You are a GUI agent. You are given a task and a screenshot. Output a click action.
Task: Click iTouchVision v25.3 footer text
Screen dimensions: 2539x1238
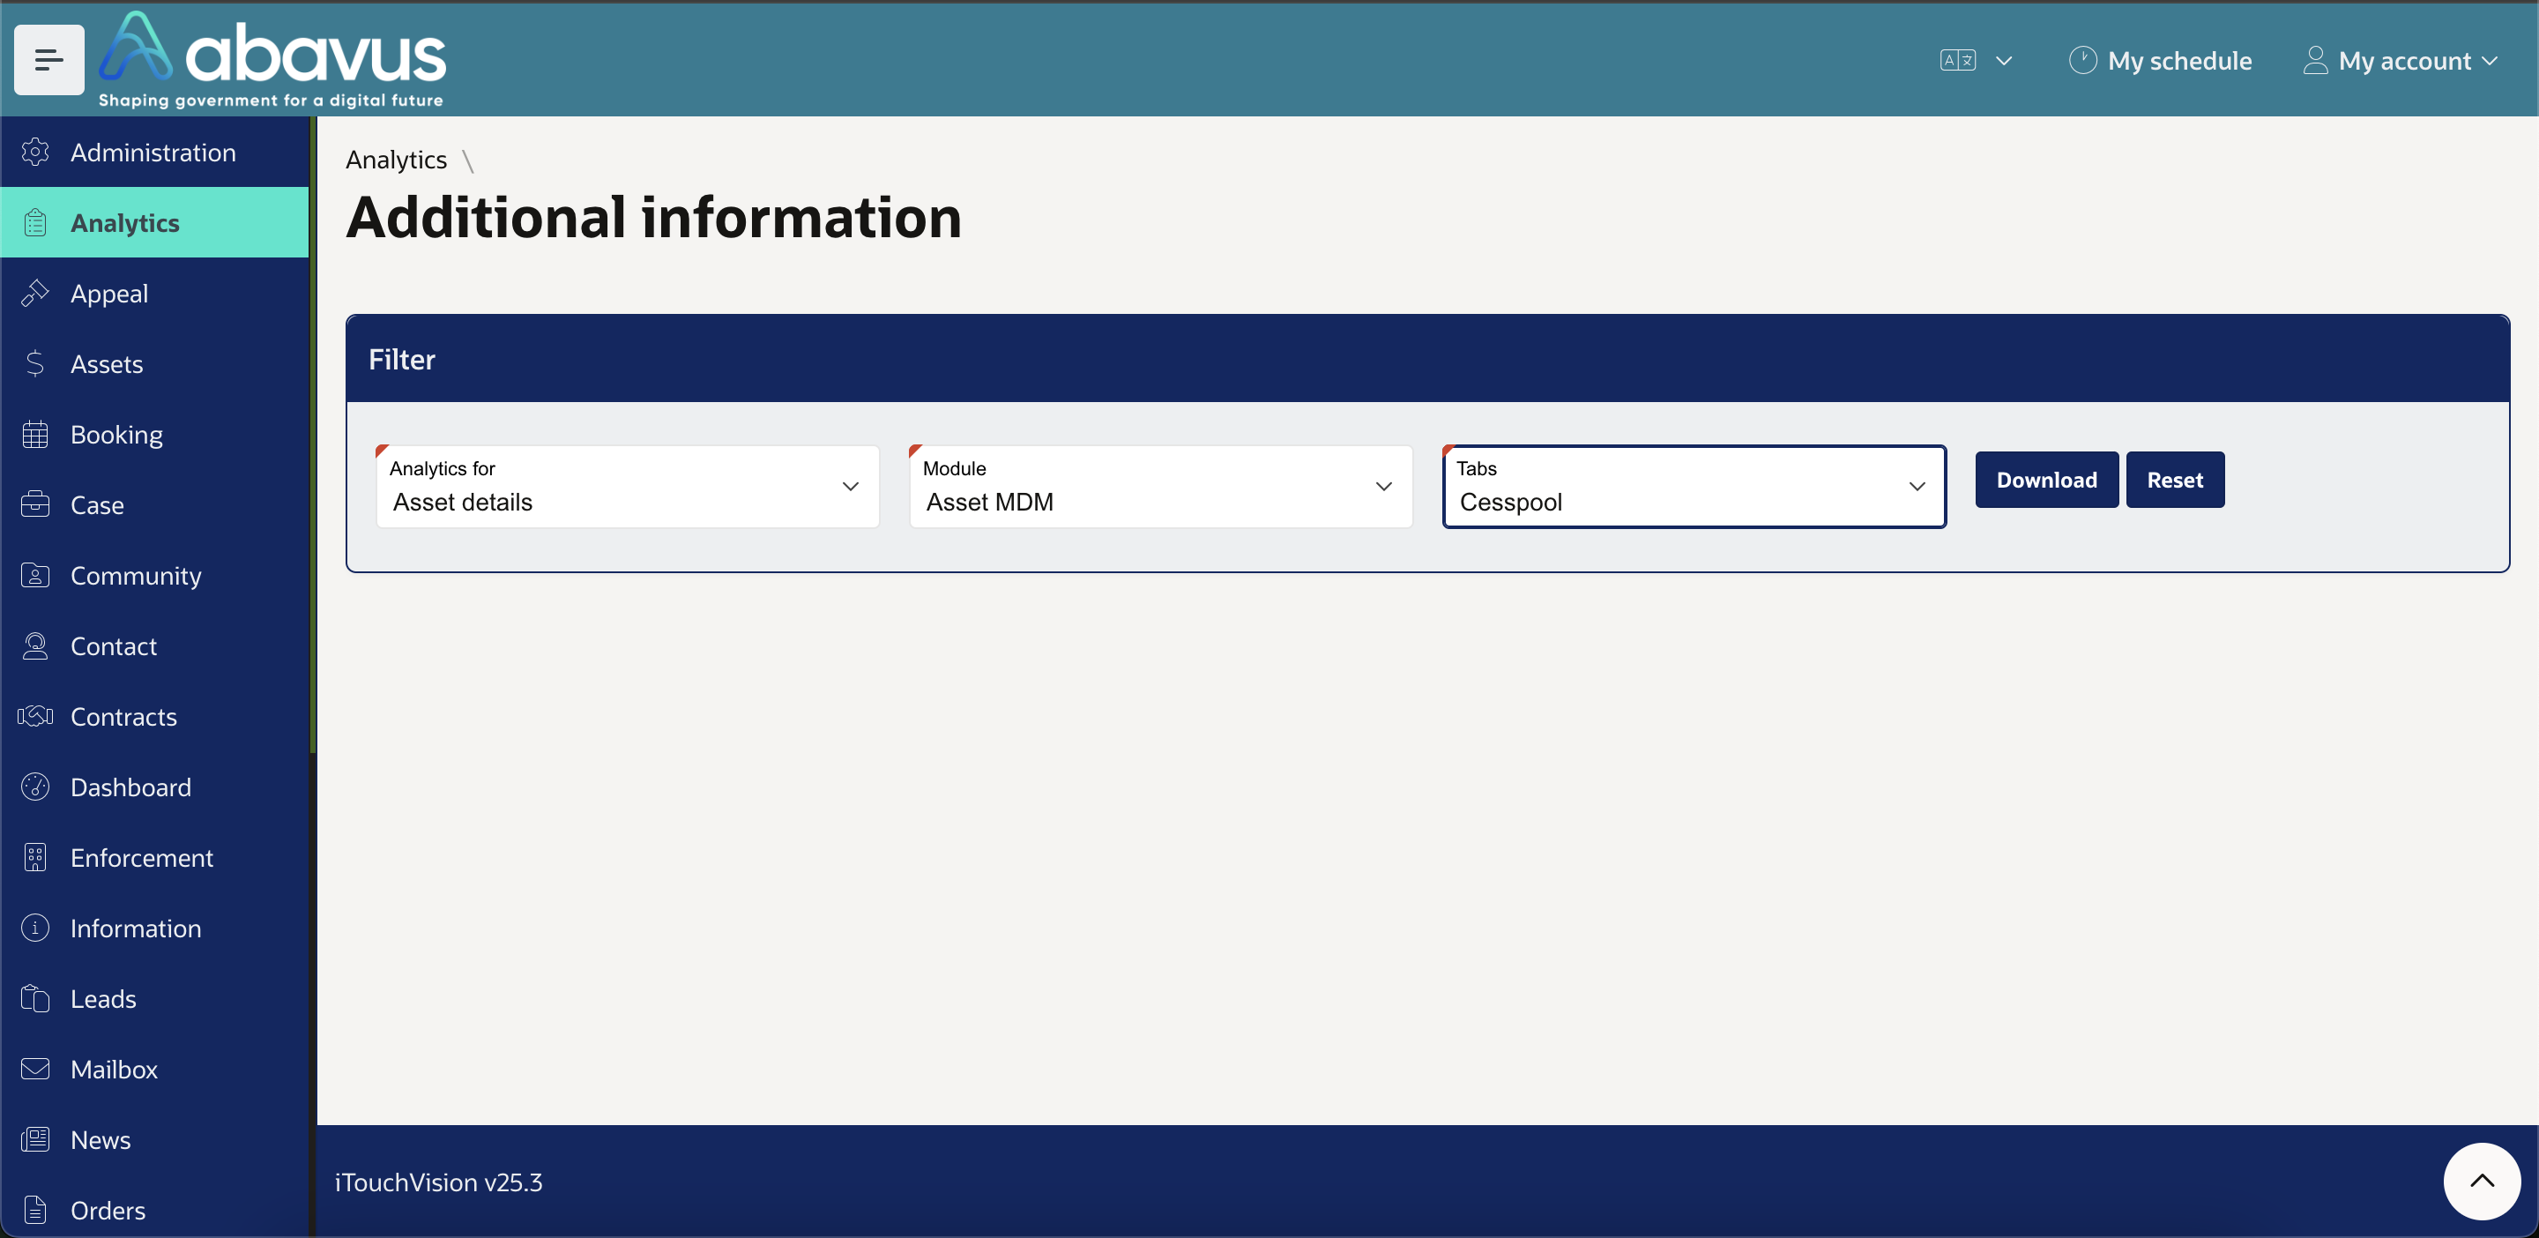(439, 1182)
